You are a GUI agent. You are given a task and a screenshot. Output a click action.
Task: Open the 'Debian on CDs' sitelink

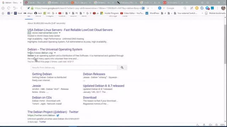[x=42, y=97]
